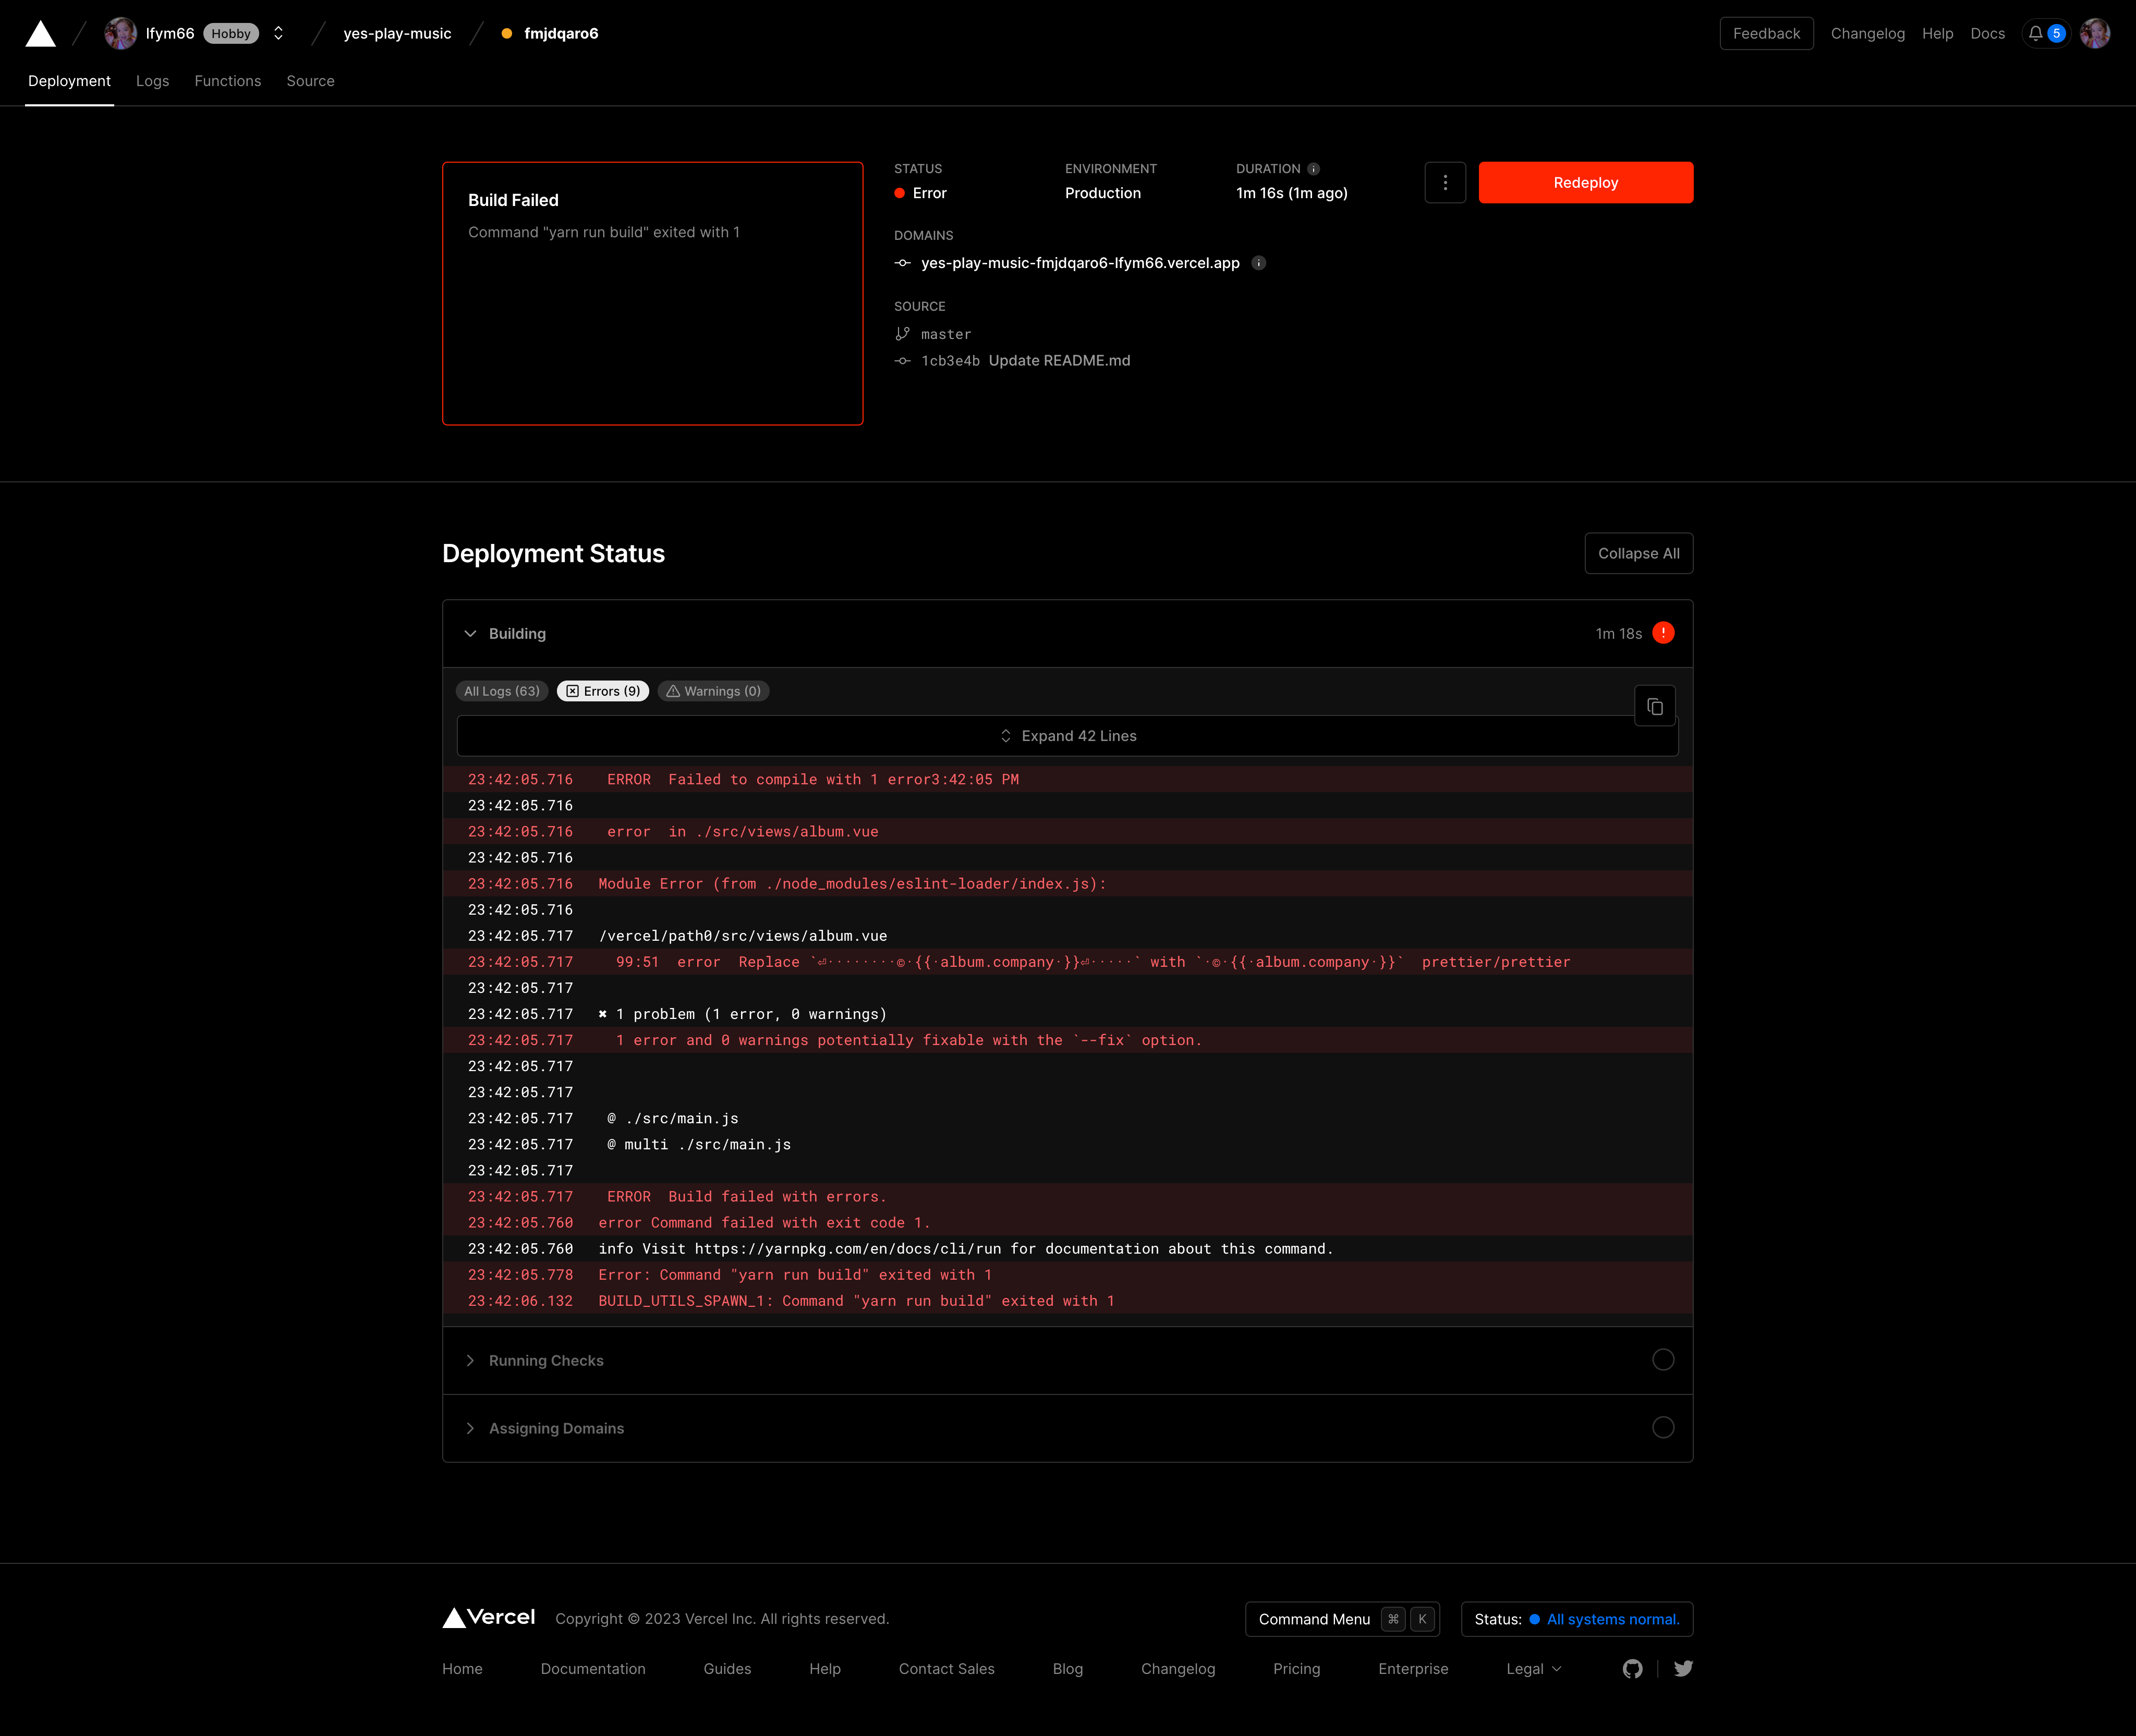Open the three-dot deployment options menu
The height and width of the screenshot is (1736, 2136).
[x=1444, y=183]
